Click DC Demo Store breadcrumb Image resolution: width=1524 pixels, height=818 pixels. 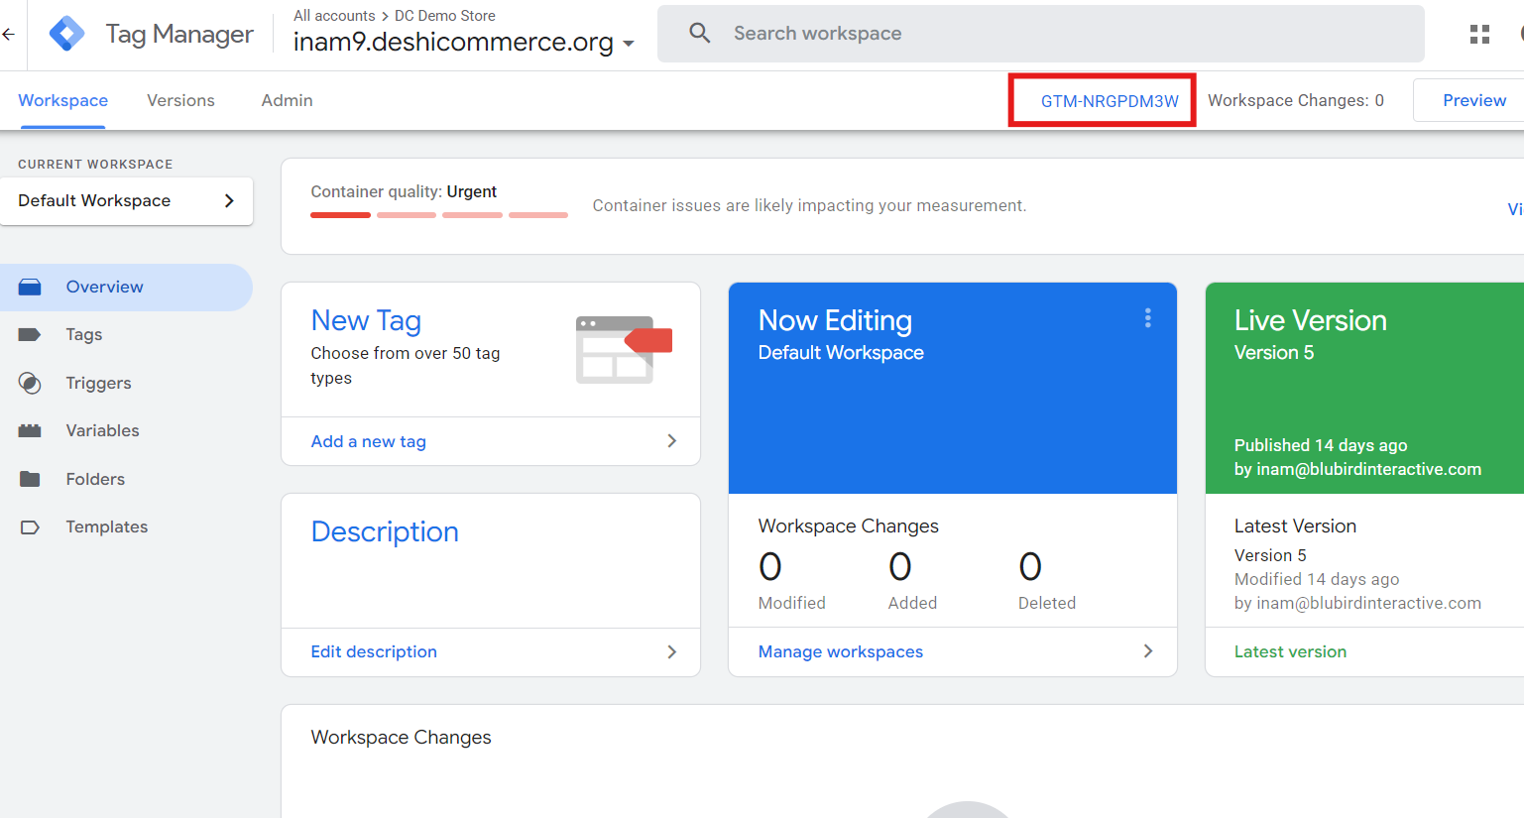[x=445, y=16]
